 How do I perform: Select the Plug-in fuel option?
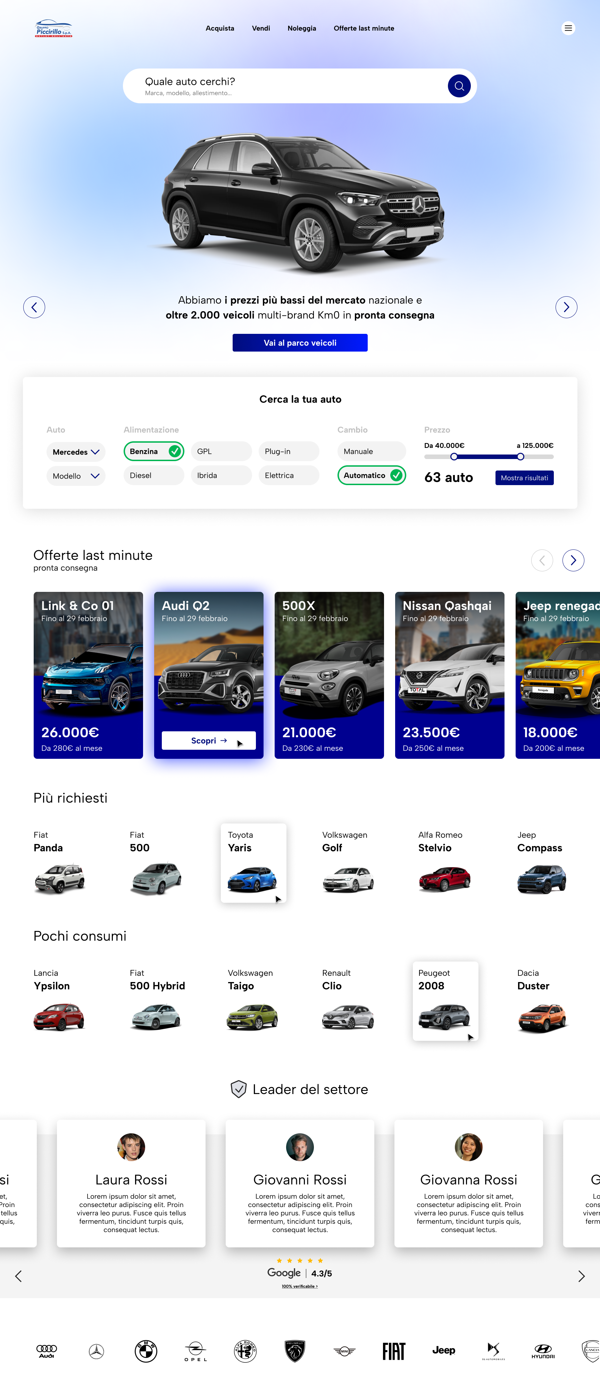[289, 451]
